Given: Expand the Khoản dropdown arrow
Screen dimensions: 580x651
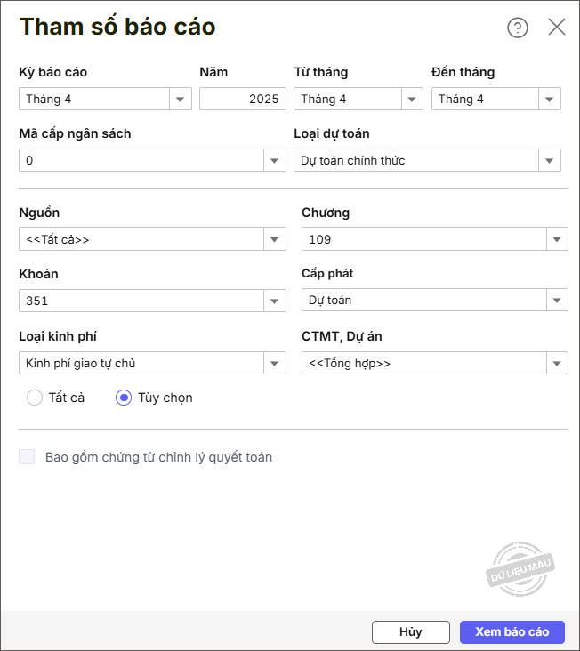Looking at the screenshot, I should pyautogui.click(x=275, y=301).
